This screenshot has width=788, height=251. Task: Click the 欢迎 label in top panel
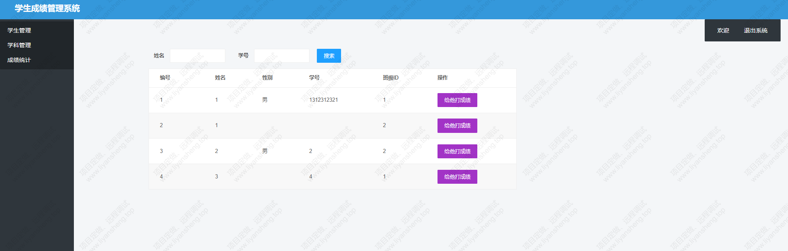tap(723, 30)
